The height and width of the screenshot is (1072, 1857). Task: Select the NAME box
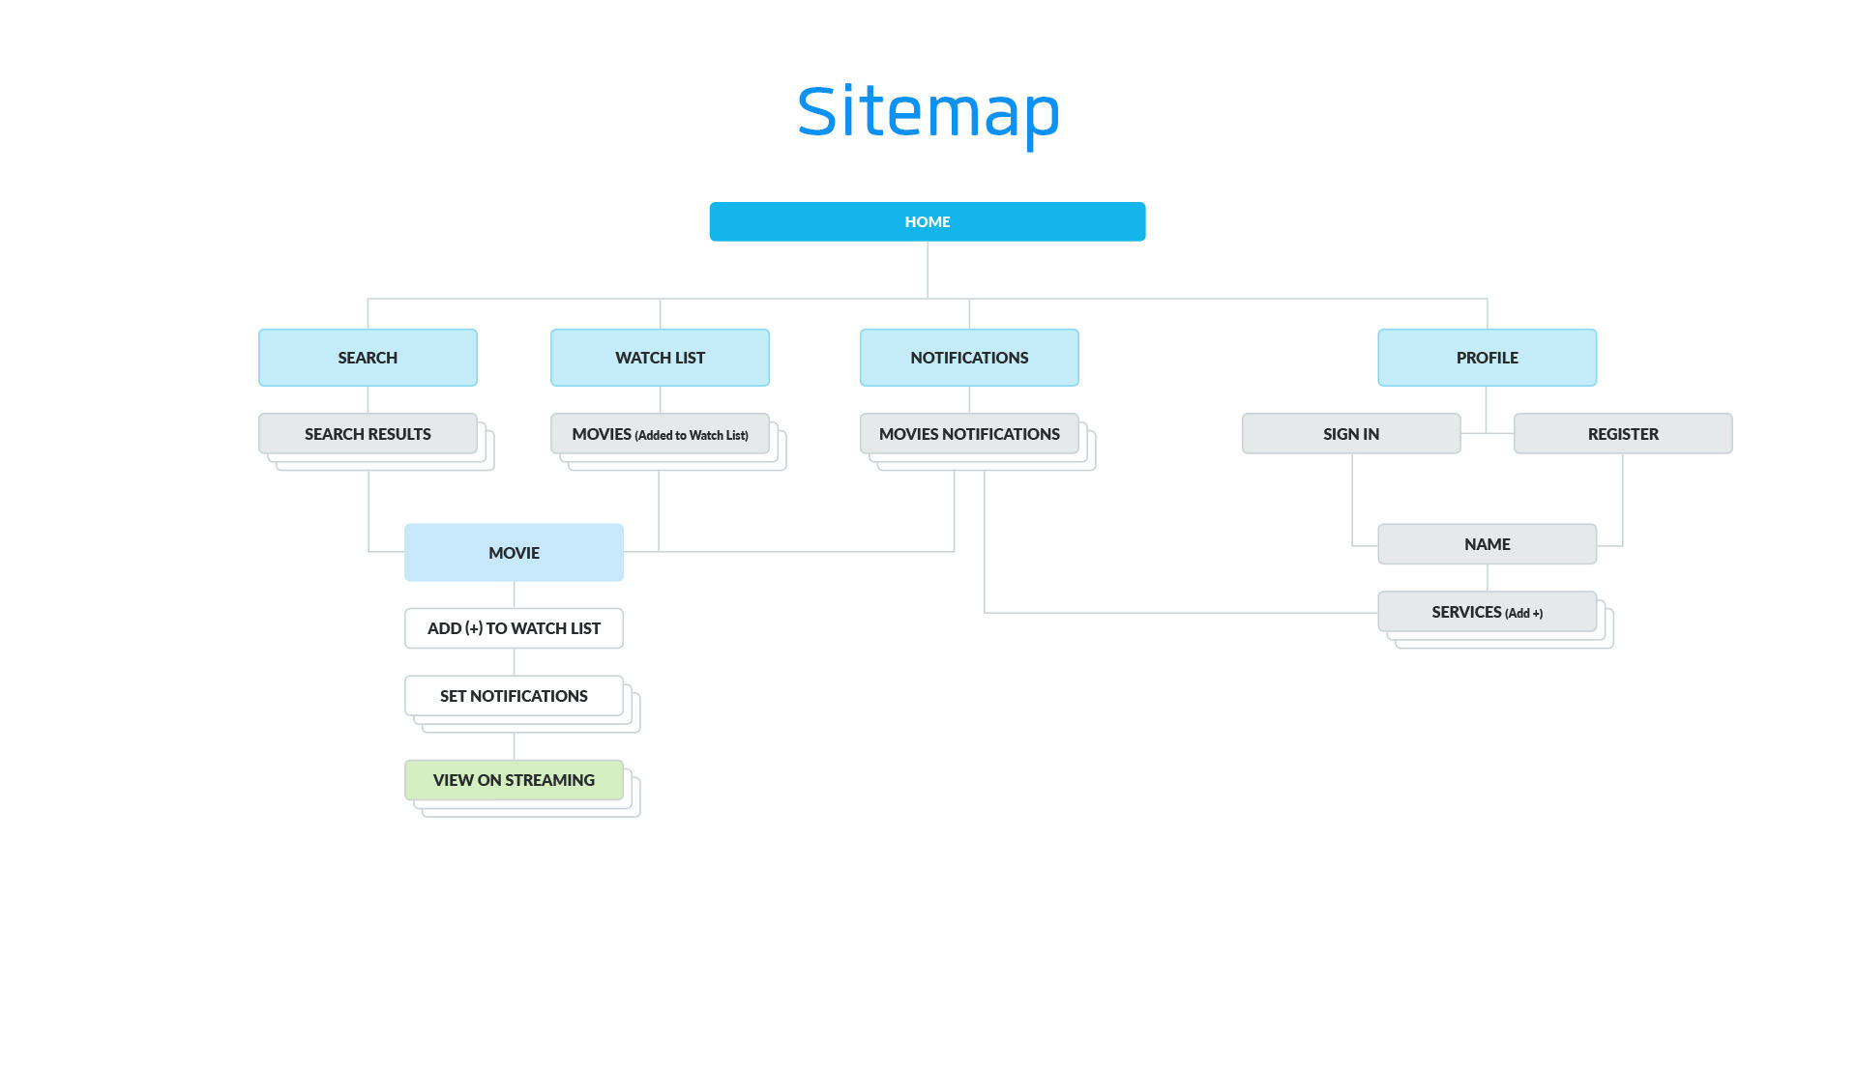tap(1487, 544)
